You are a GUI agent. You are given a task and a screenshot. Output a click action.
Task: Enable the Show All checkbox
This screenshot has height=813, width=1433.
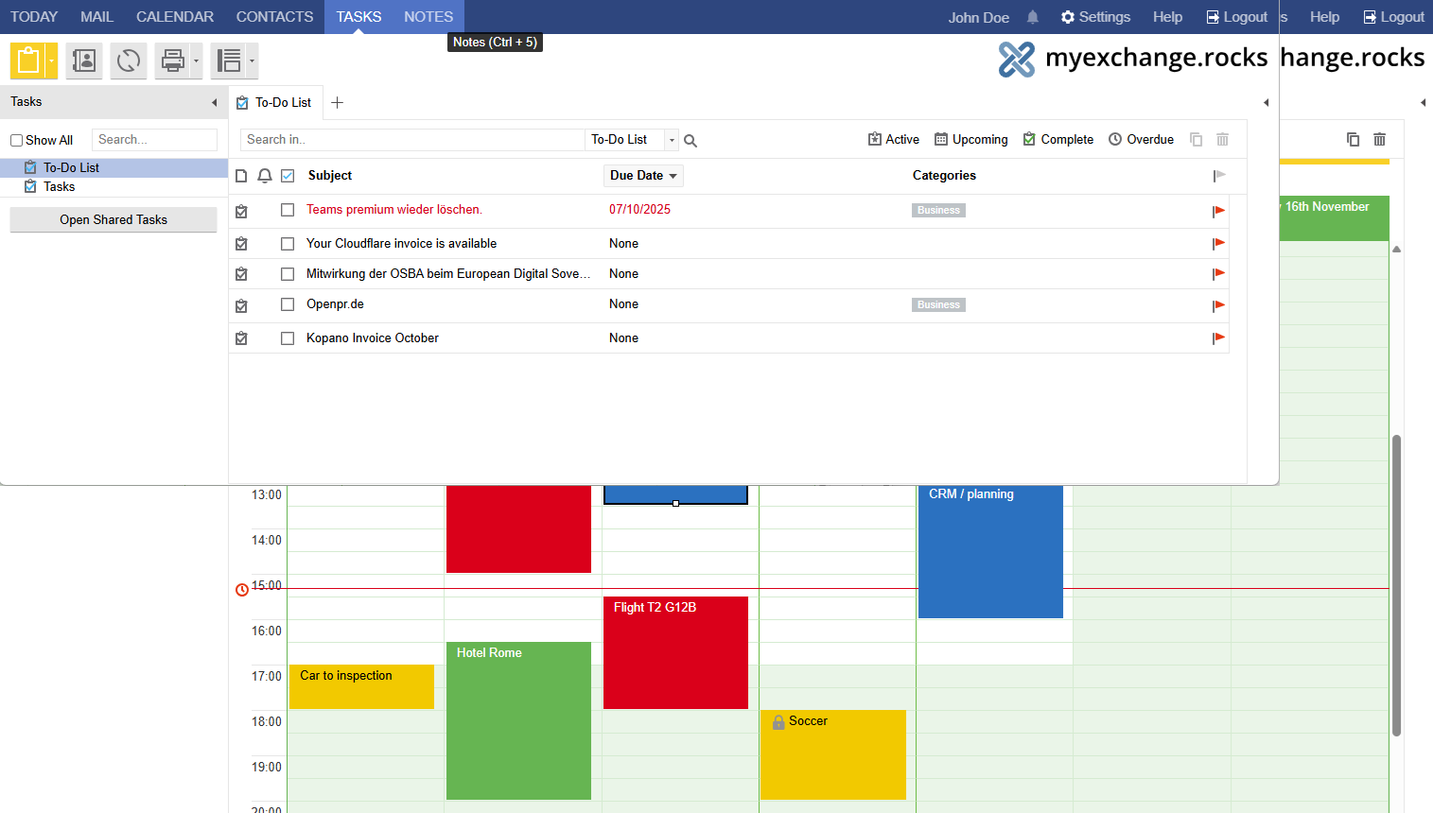(17, 141)
